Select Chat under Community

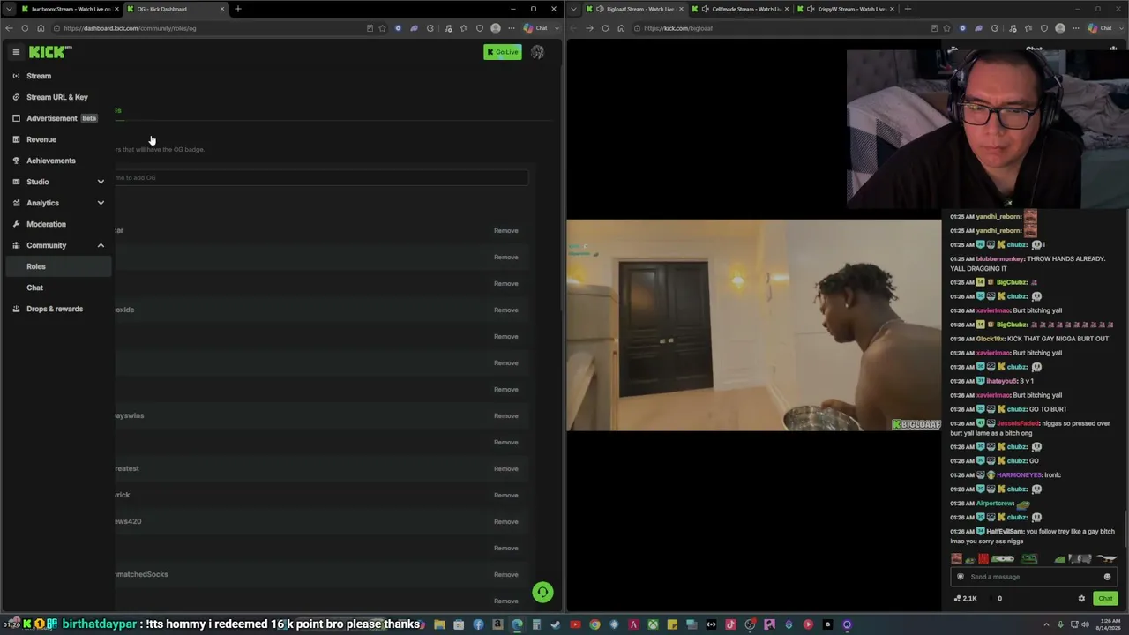pos(34,288)
